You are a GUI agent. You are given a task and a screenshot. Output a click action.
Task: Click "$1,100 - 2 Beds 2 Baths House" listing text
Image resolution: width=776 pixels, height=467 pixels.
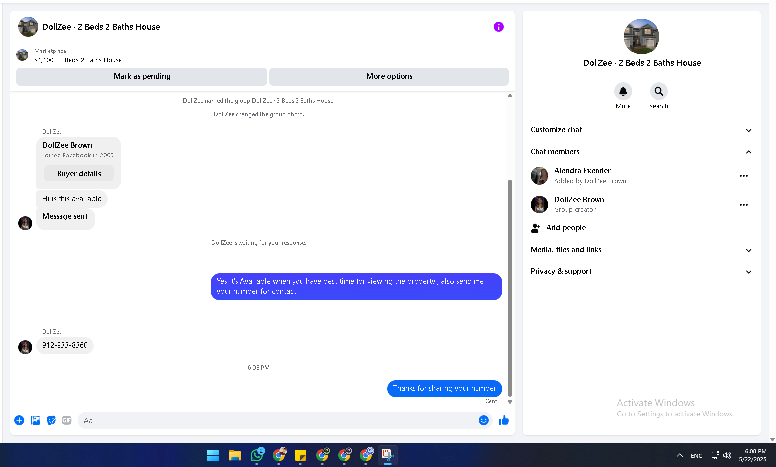(x=78, y=60)
